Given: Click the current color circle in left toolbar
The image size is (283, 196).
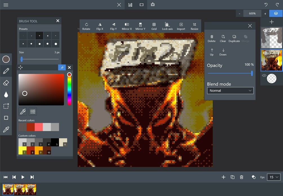Looking at the screenshot, I should coord(6,59).
